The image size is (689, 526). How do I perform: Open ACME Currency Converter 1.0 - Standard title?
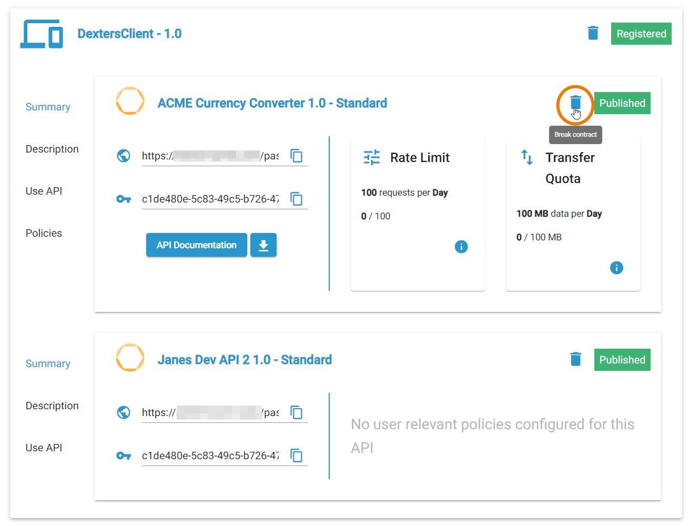(272, 103)
